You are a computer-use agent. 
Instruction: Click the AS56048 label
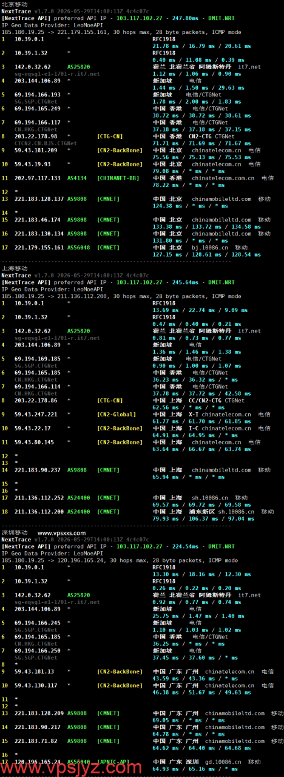(79, 248)
